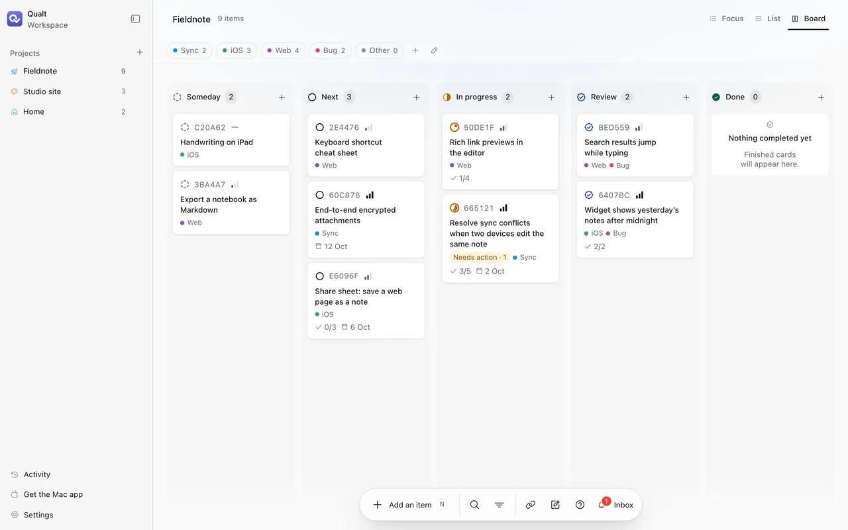Toggle the Sync label filter
The image size is (848, 530).
pos(189,50)
